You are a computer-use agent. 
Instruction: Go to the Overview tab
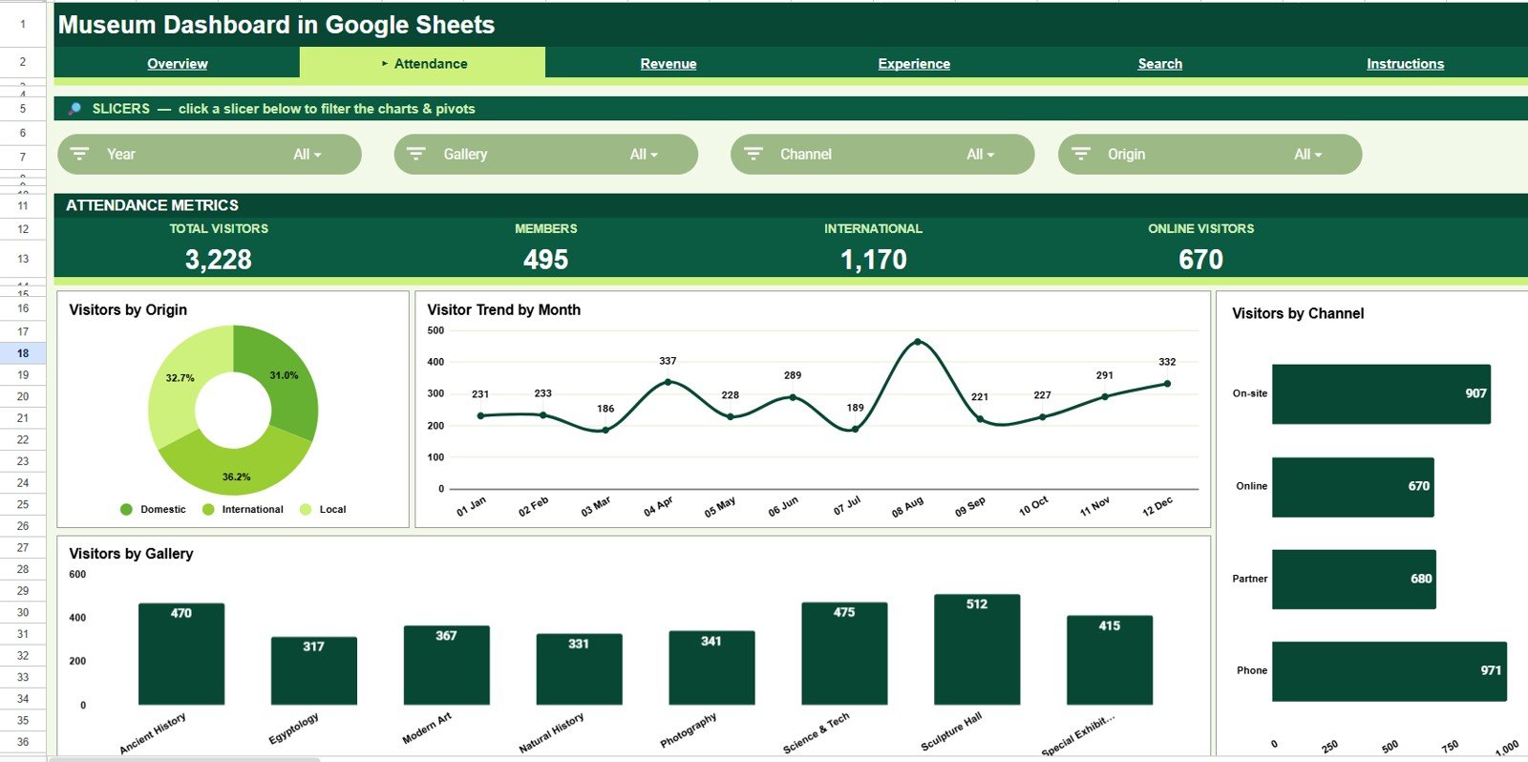(178, 64)
